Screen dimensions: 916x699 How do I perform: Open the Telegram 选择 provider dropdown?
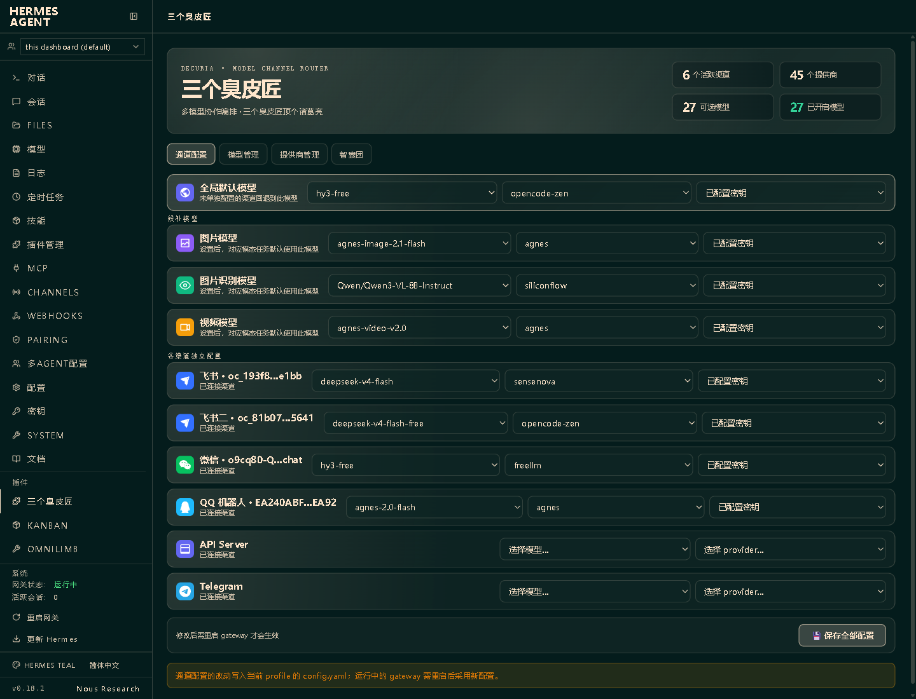click(791, 592)
